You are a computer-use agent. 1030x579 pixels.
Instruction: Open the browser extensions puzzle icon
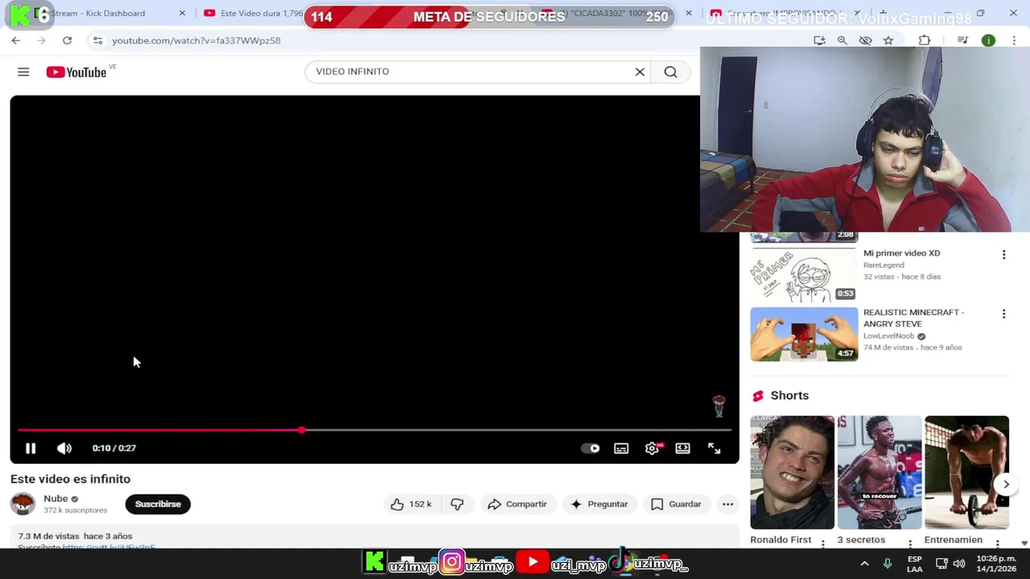point(925,40)
